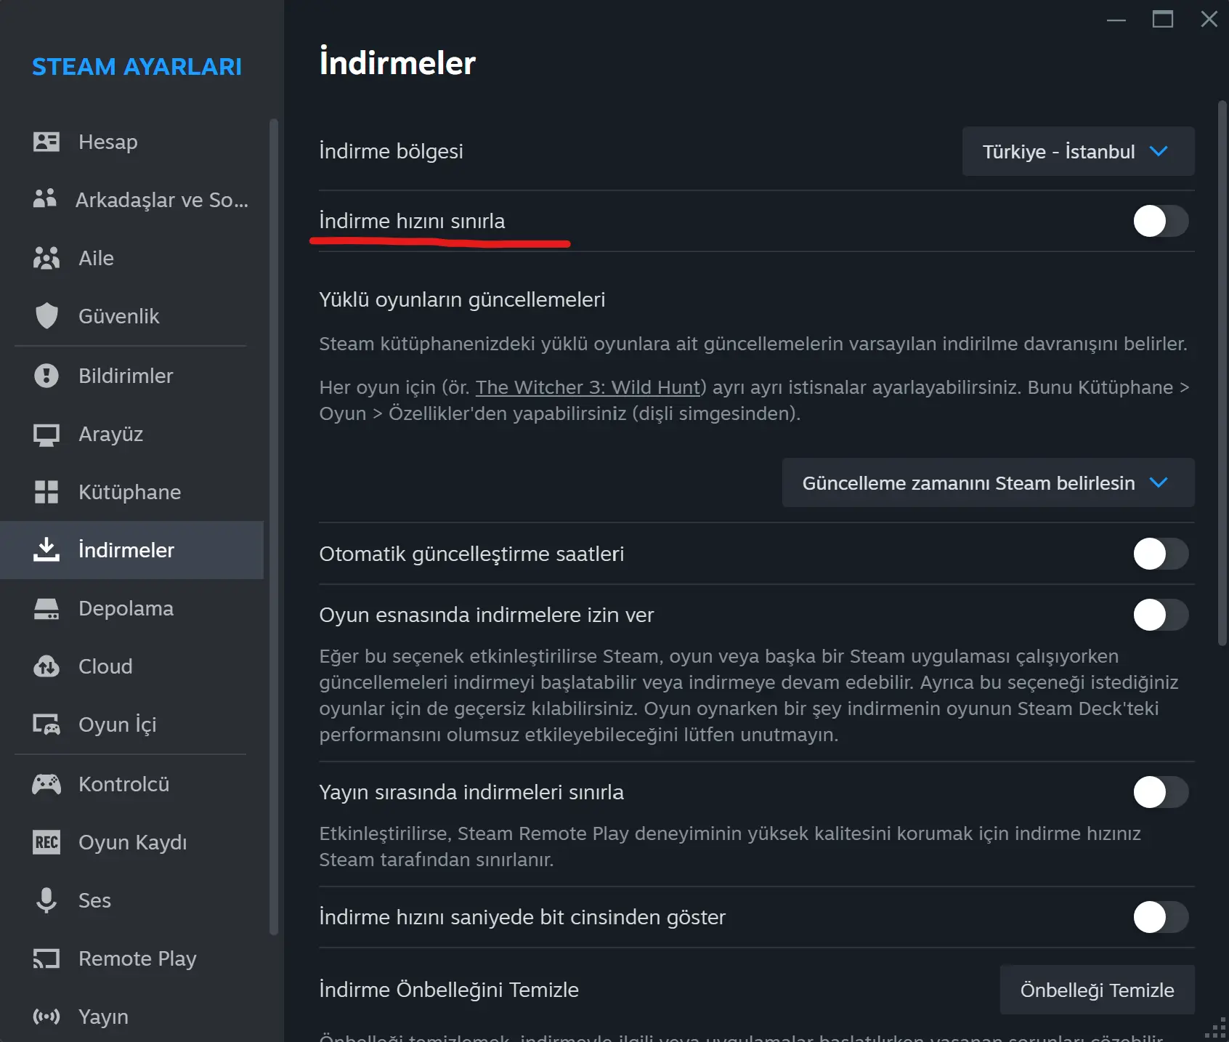Viewport: 1229px width, 1042px height.
Task: Click the Ses microphone icon
Action: [46, 900]
